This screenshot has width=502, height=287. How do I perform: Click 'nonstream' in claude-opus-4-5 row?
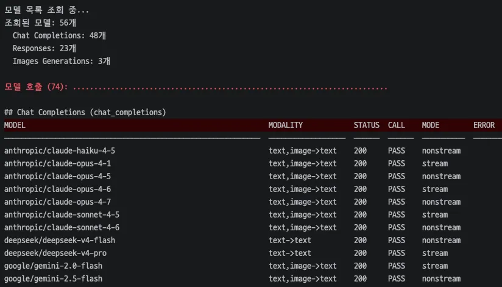click(x=441, y=176)
